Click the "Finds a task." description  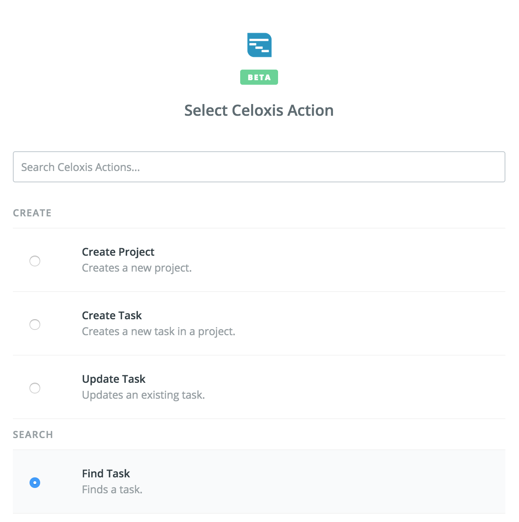(x=112, y=490)
